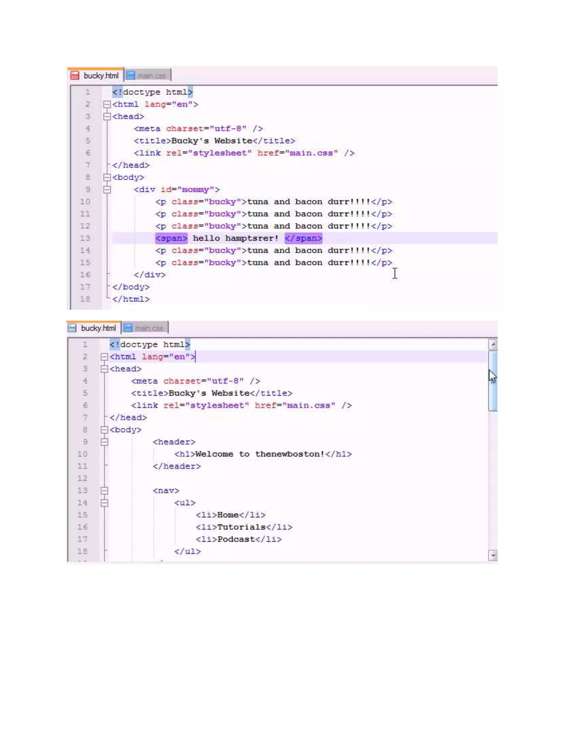The image size is (564, 730).
Task: Click the meta charset line in the upper editor
Action: [x=199, y=129]
